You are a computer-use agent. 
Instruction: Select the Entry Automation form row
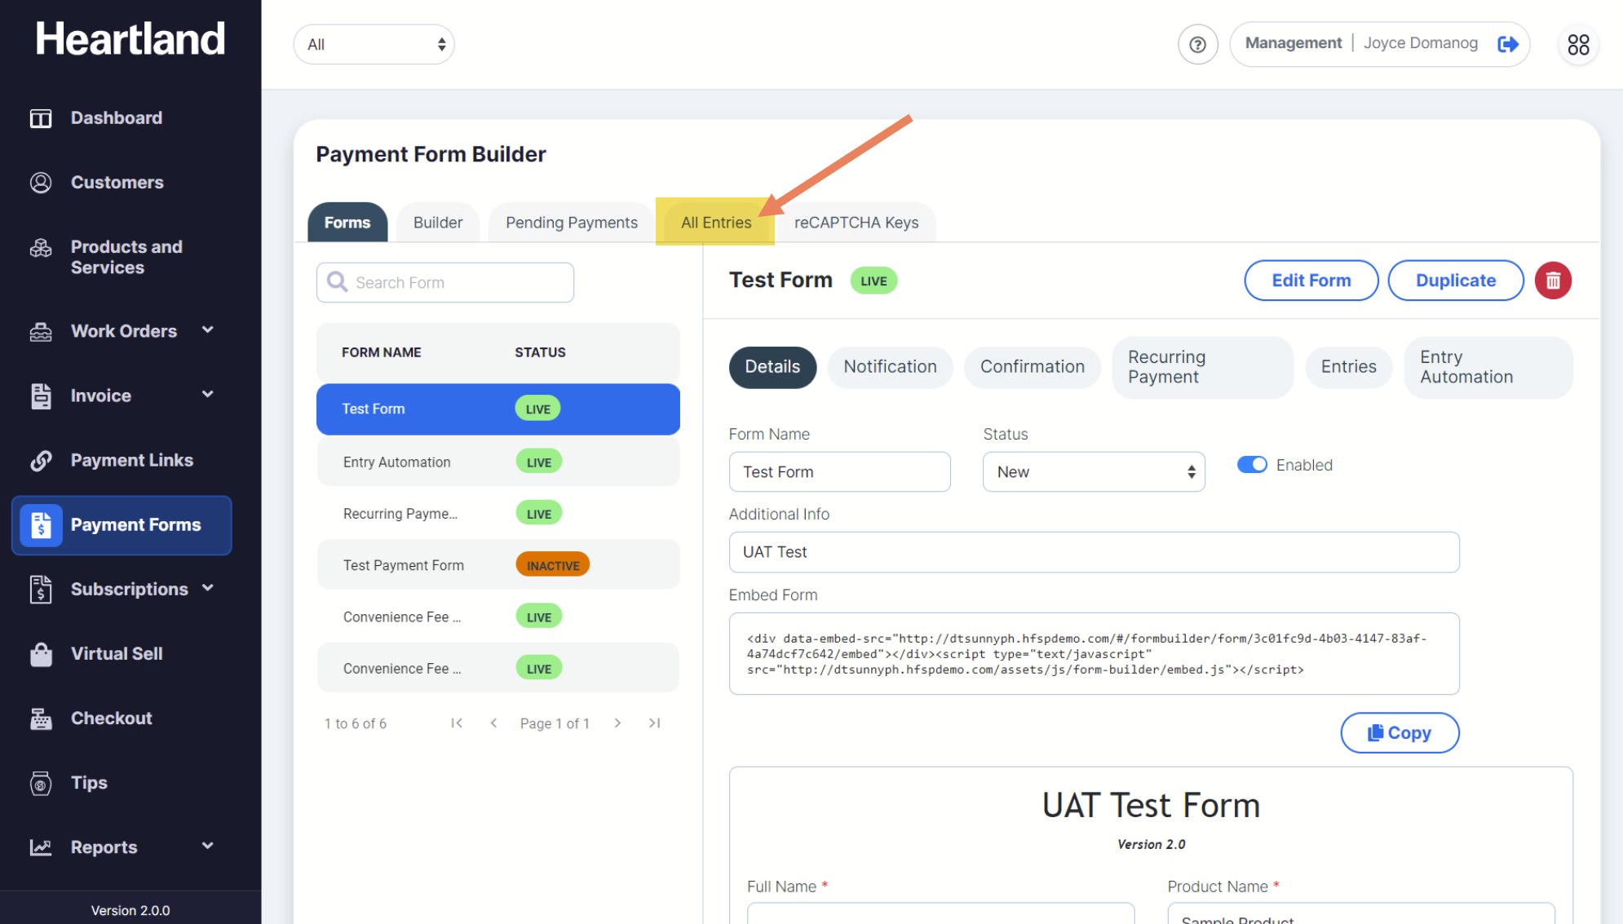[498, 462]
